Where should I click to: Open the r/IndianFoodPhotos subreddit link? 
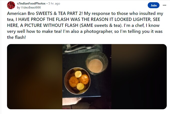[x=31, y=3]
